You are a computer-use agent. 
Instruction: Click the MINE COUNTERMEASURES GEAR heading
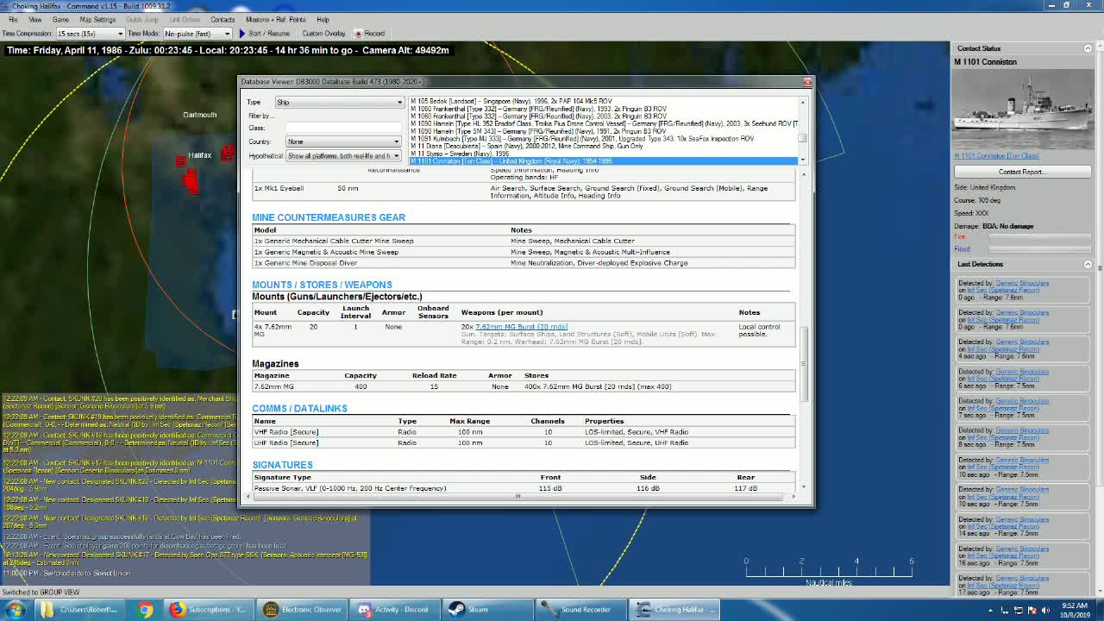(x=329, y=217)
